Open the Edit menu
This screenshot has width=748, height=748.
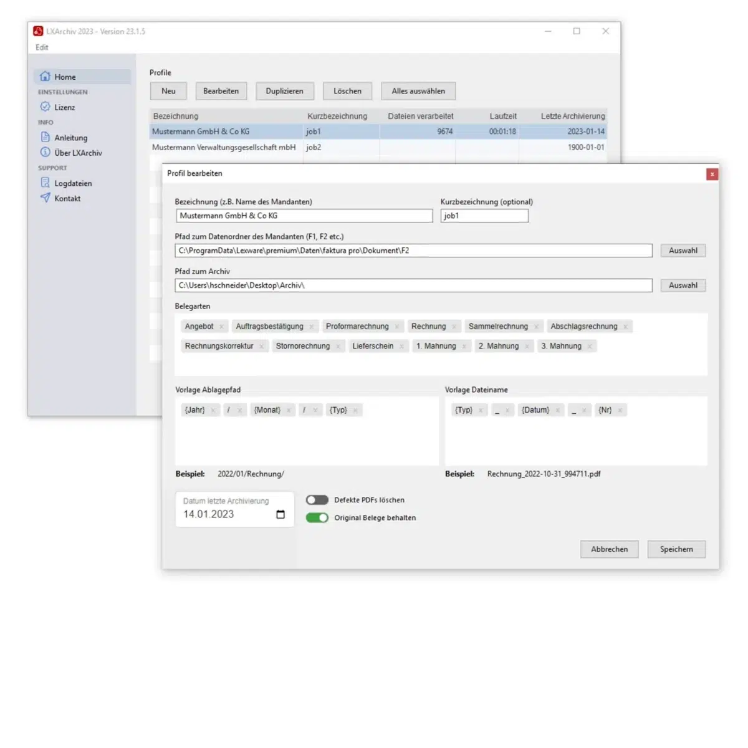42,47
